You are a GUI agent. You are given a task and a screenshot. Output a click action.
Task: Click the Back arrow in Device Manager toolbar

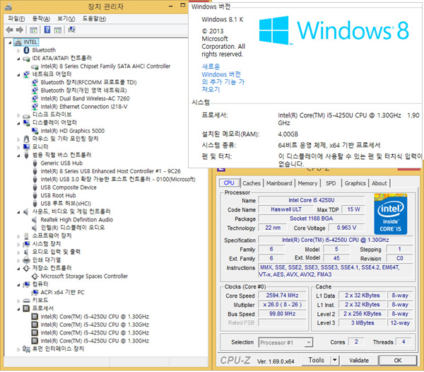coord(9,30)
